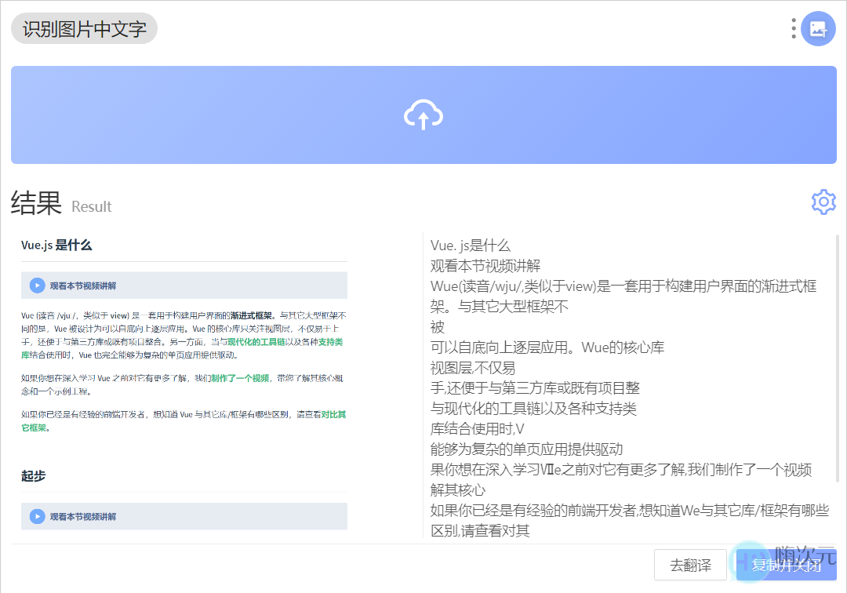847x593 pixels.
Task: Click the cloud upload icon
Action: 423,115
